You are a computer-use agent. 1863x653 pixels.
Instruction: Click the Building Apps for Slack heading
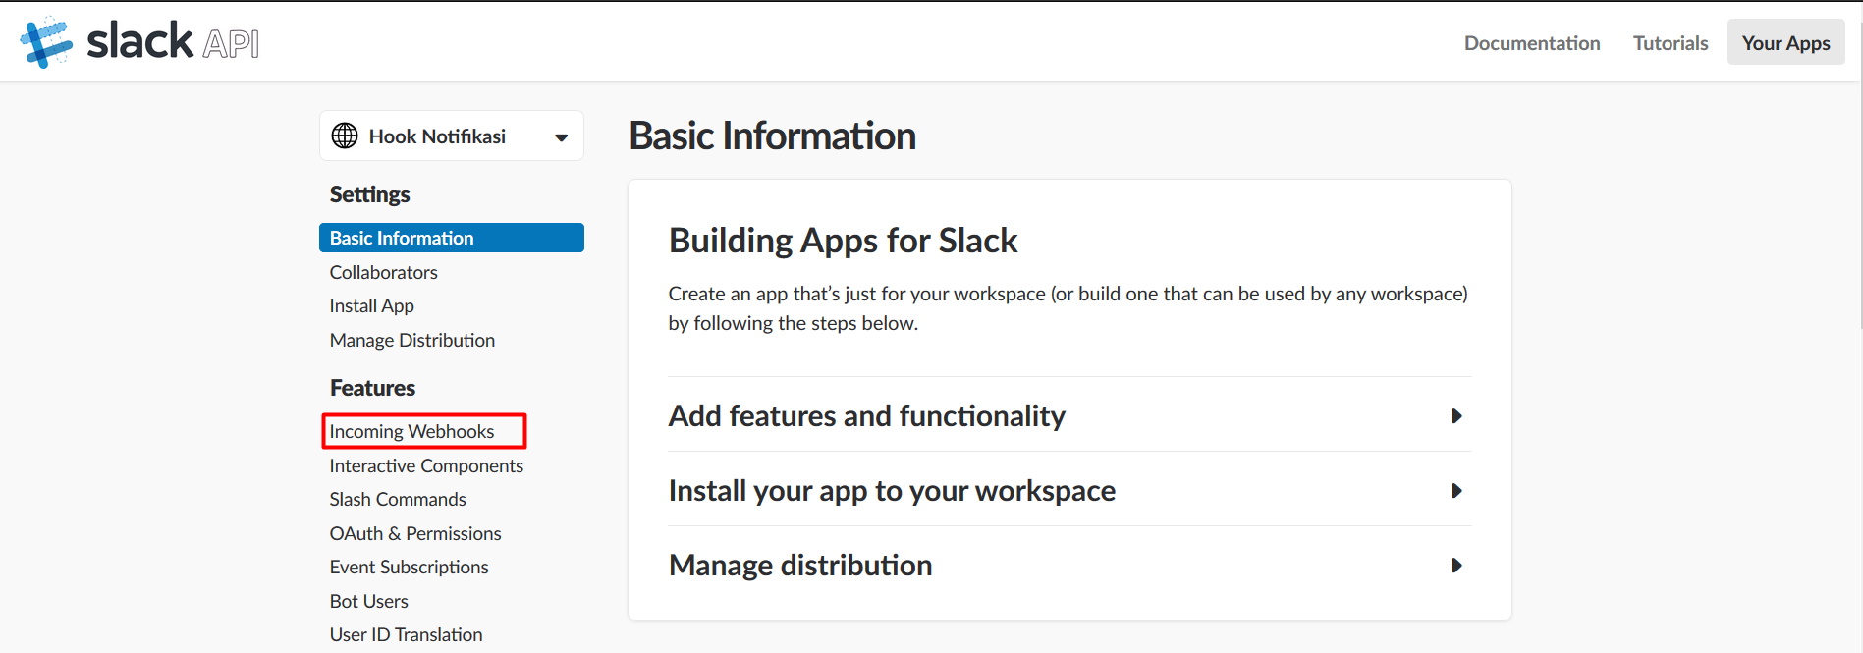843,241
